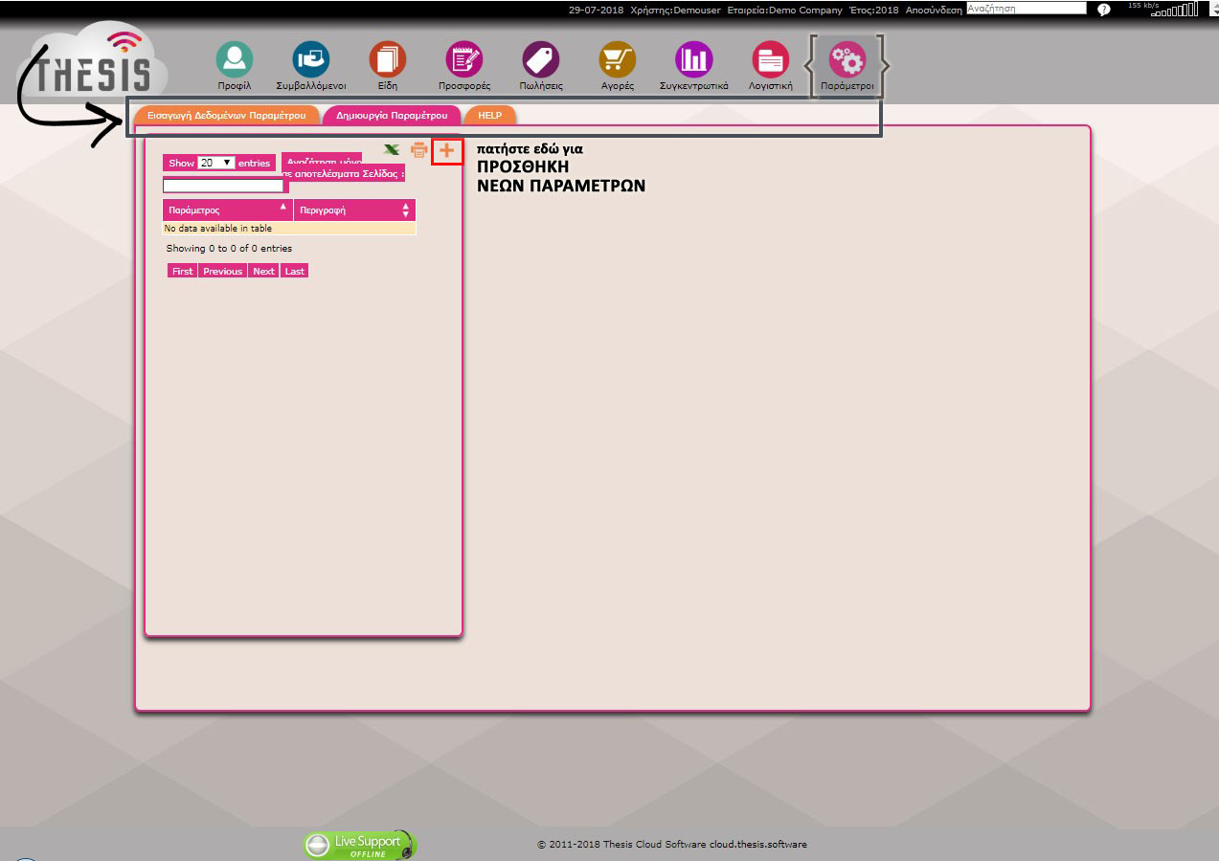Switch to the Δημιουργία Παραμέτρου tab
Viewport: 1219px width, 861px height.
pos(392,115)
